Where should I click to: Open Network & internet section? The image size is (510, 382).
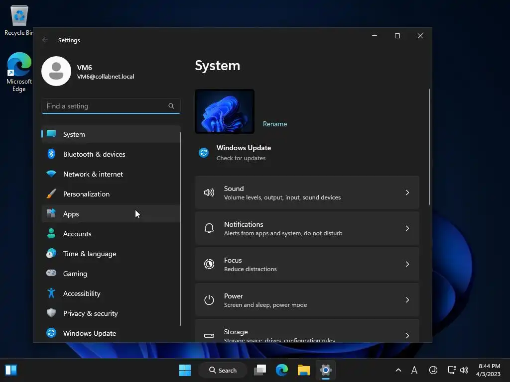111,174
